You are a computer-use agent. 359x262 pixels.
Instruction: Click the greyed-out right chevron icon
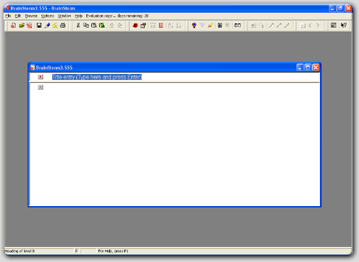[318, 25]
